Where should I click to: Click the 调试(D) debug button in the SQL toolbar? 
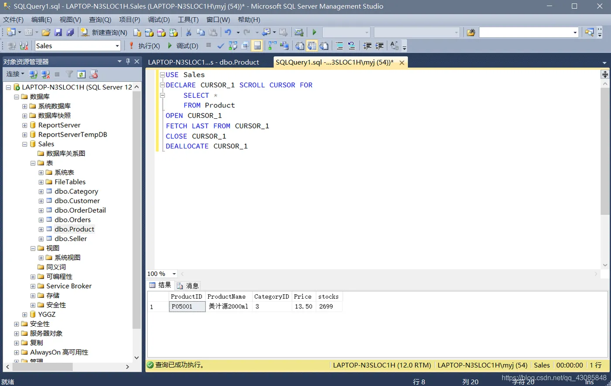pos(183,45)
